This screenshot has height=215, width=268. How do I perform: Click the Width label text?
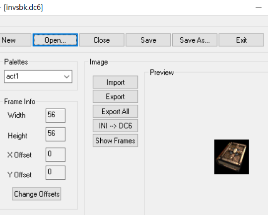pyautogui.click(x=16, y=115)
